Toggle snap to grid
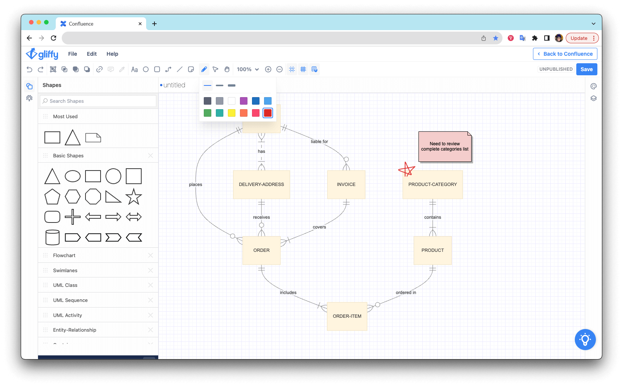 point(315,69)
